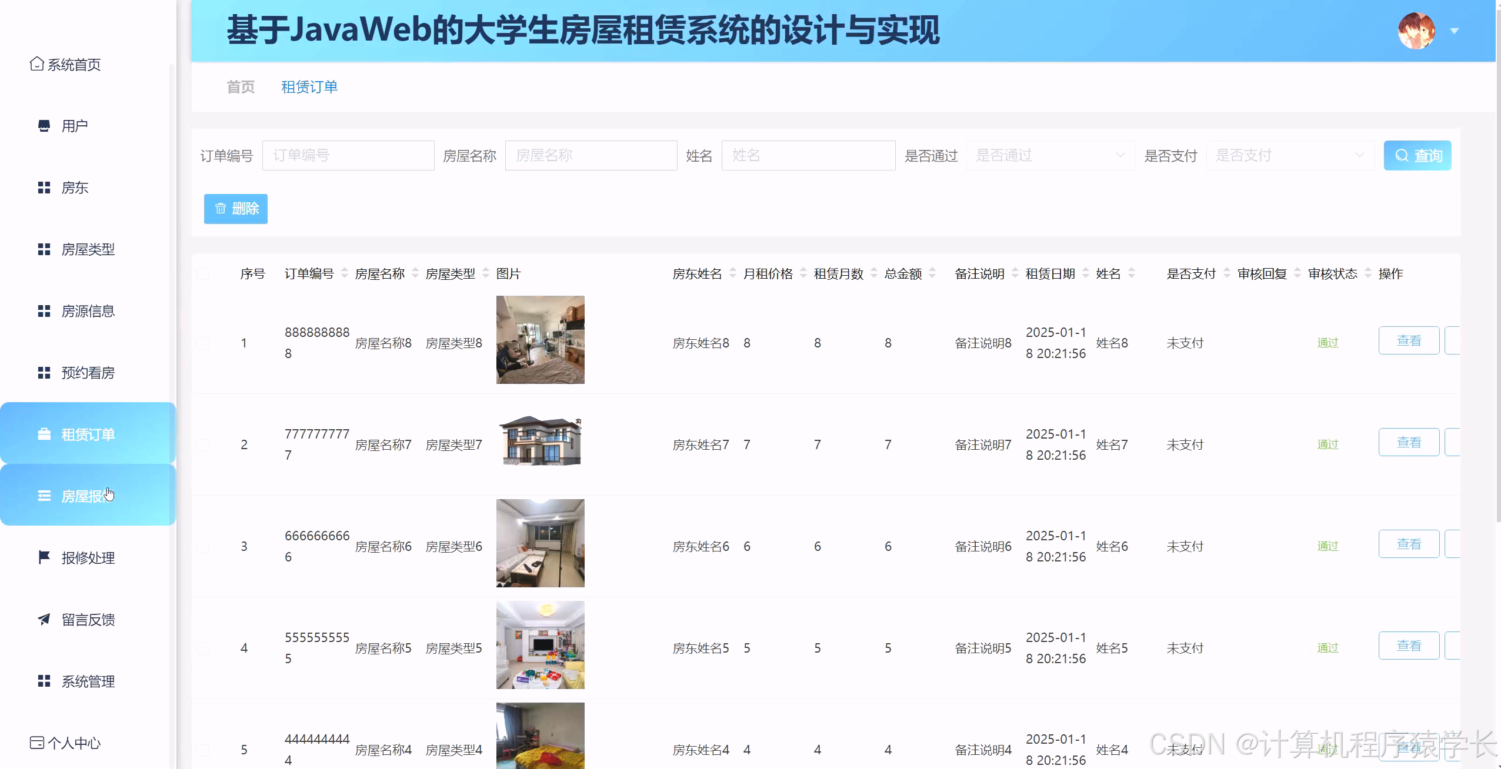The height and width of the screenshot is (769, 1501).
Task: Click 通过 status in row 房屋名称8
Action: coord(1327,343)
